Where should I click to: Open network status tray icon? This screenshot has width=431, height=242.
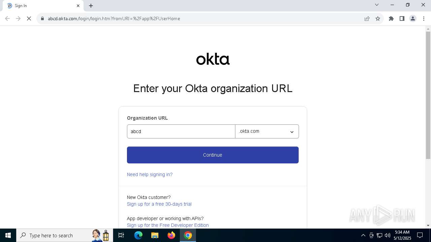379,235
